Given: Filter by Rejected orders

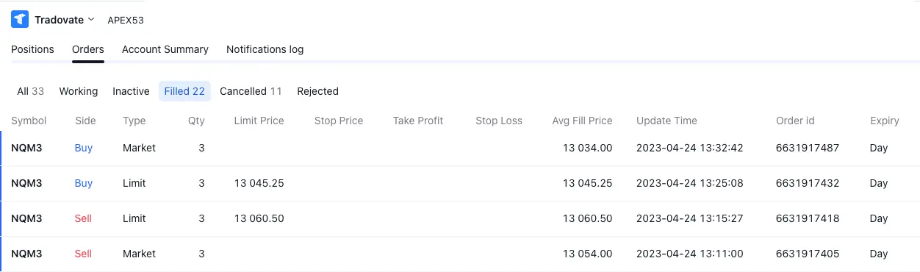Looking at the screenshot, I should (x=317, y=91).
